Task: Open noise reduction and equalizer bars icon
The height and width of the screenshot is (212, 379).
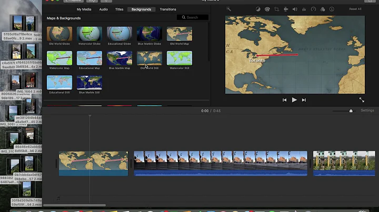Action: point(304,9)
